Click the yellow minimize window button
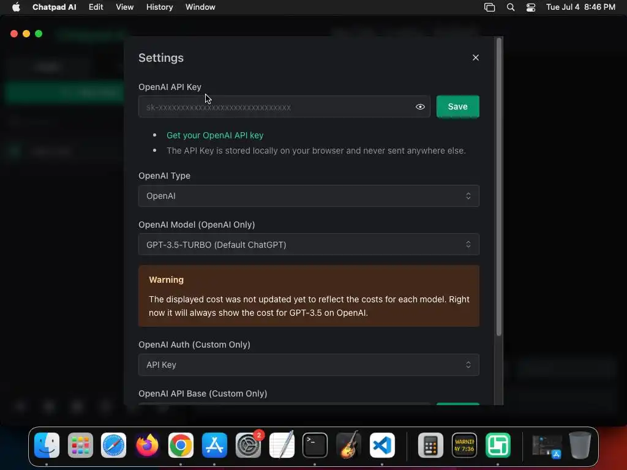Image resolution: width=627 pixels, height=470 pixels. (26, 34)
